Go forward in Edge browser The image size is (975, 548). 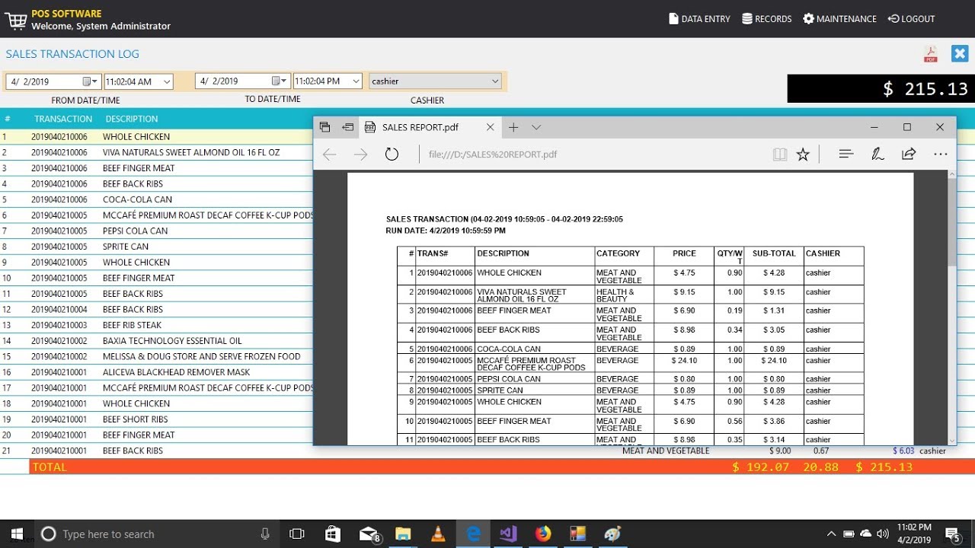click(x=360, y=155)
